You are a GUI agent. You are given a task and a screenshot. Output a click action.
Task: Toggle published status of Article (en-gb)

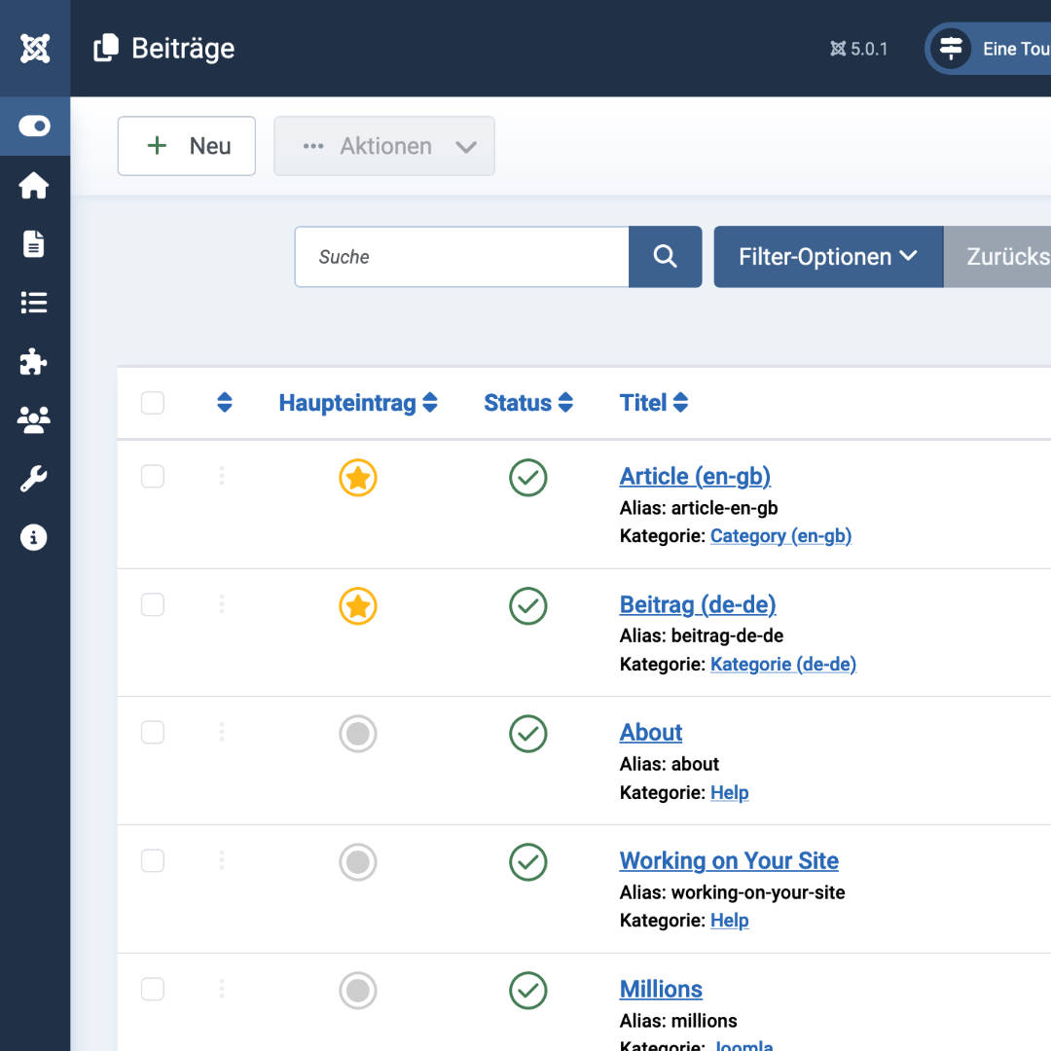528,478
